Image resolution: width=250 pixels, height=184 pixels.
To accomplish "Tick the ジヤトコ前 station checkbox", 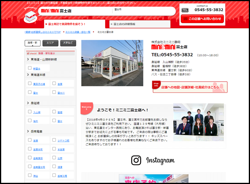I will (54, 140).
